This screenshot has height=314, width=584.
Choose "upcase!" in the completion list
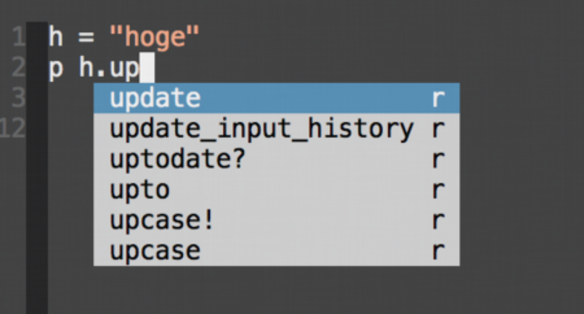coord(162,221)
